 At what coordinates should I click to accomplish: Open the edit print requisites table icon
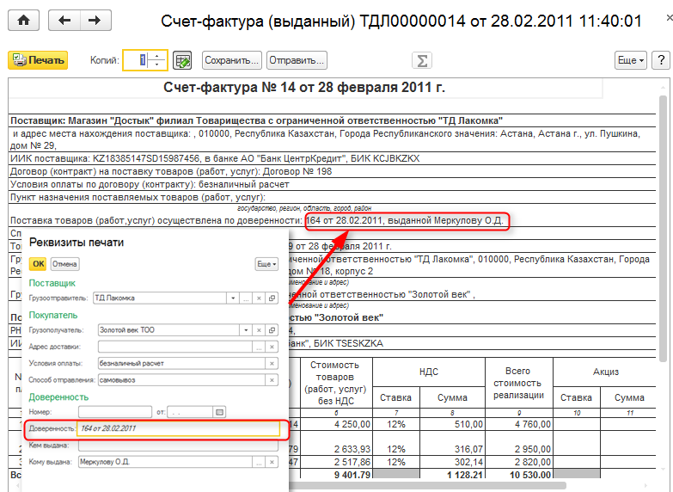click(182, 60)
